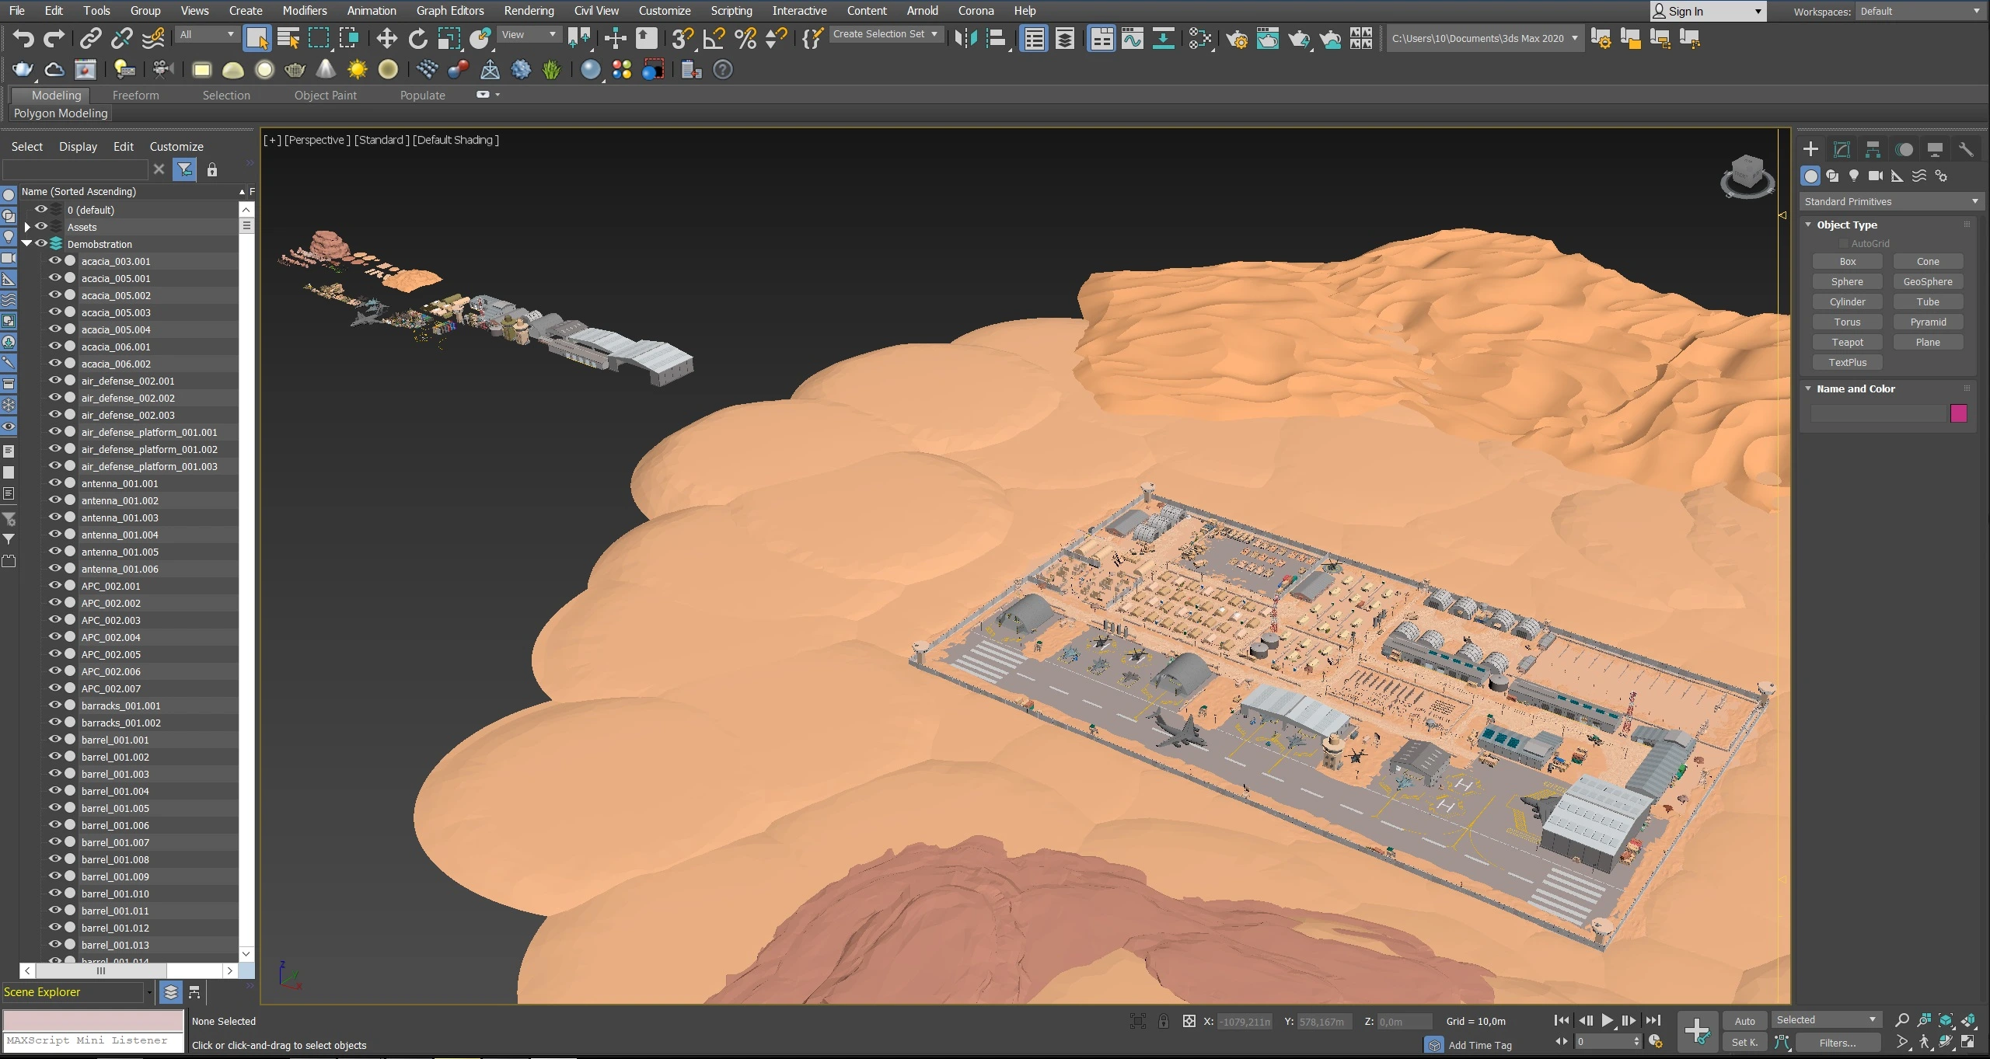The image size is (1990, 1059).
Task: Toggle the Auto key mode
Action: coord(1744,1021)
